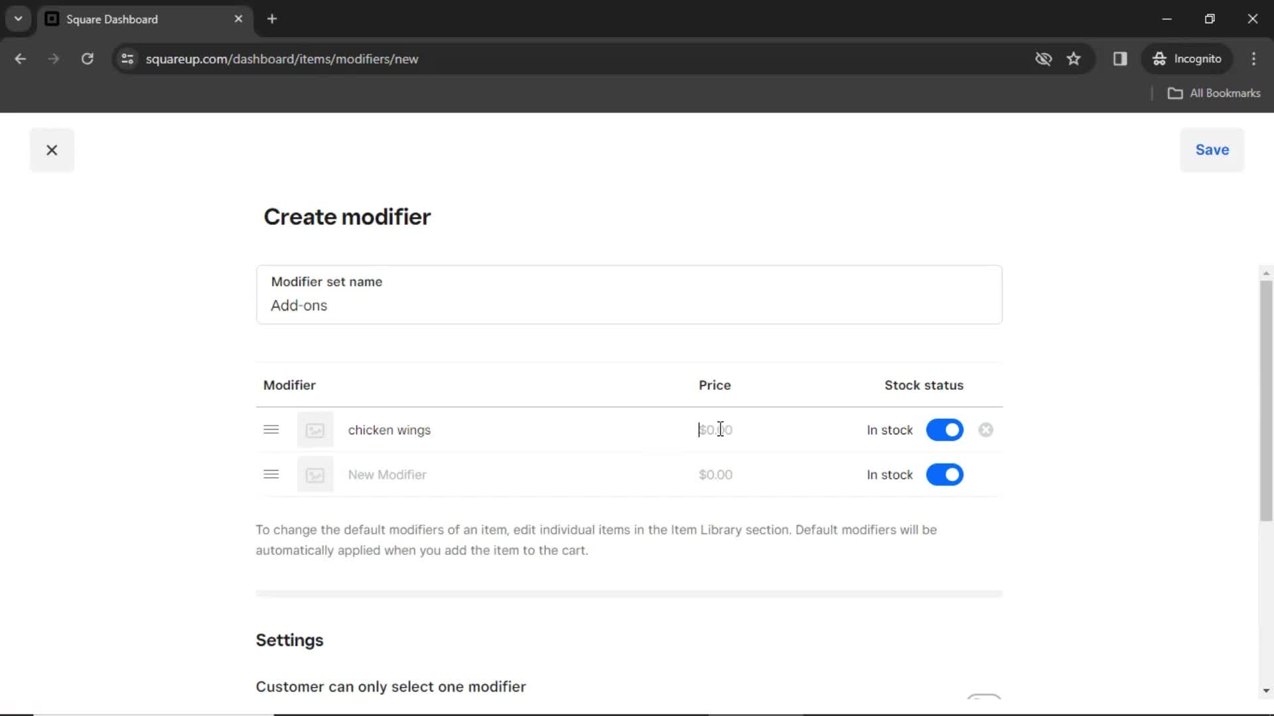This screenshot has height=716, width=1274.
Task: Remove the chicken wings modifier row
Action: coord(985,430)
